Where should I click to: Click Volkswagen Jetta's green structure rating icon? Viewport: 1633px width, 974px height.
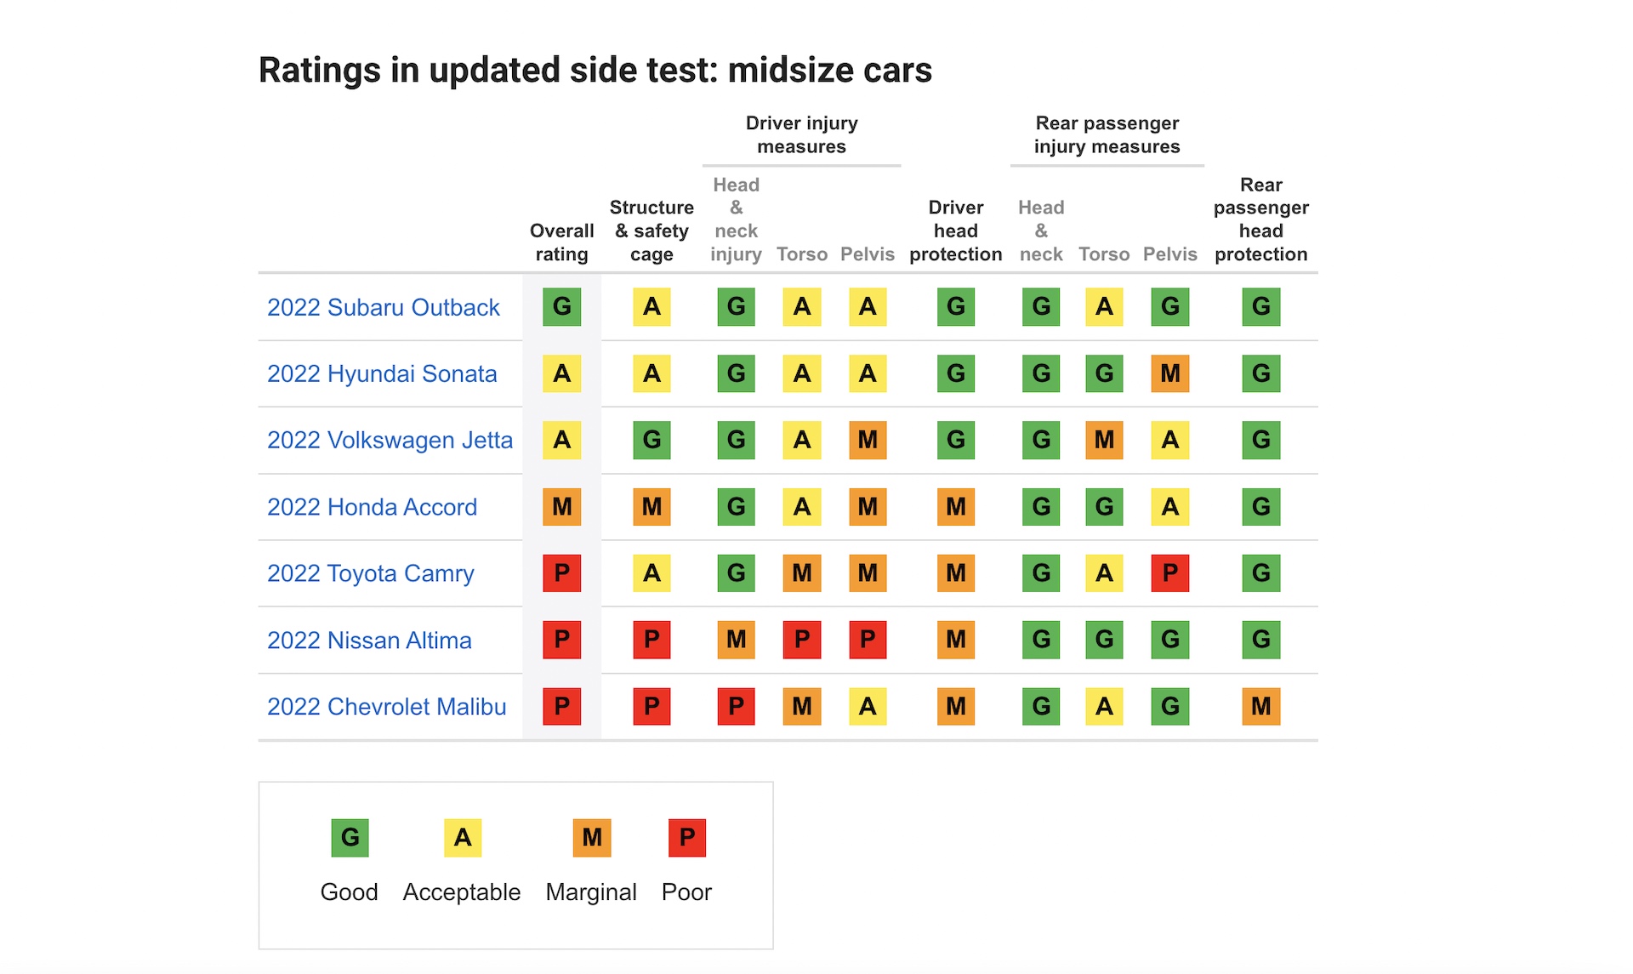(651, 440)
